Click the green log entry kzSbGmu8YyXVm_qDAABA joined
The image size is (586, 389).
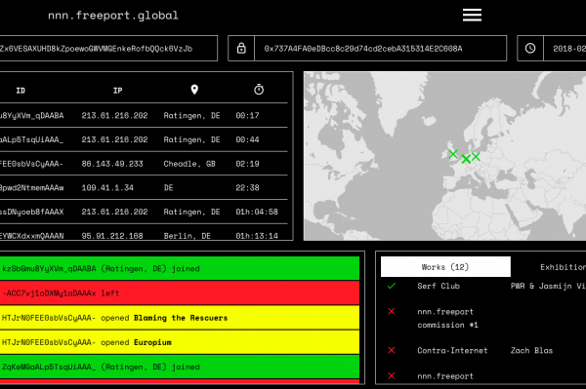[x=180, y=268]
